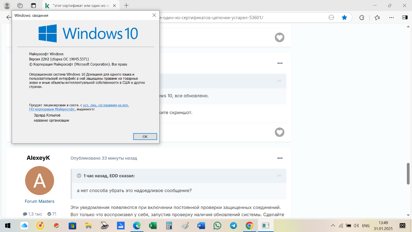Open the Windows Start menu

[8, 225]
